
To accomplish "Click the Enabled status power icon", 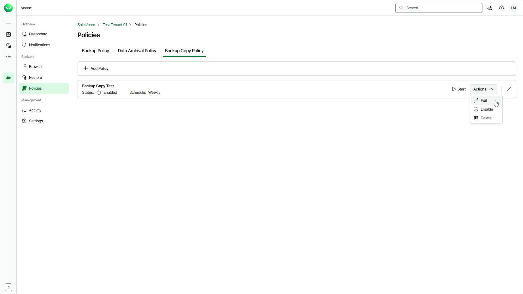I will (x=99, y=92).
